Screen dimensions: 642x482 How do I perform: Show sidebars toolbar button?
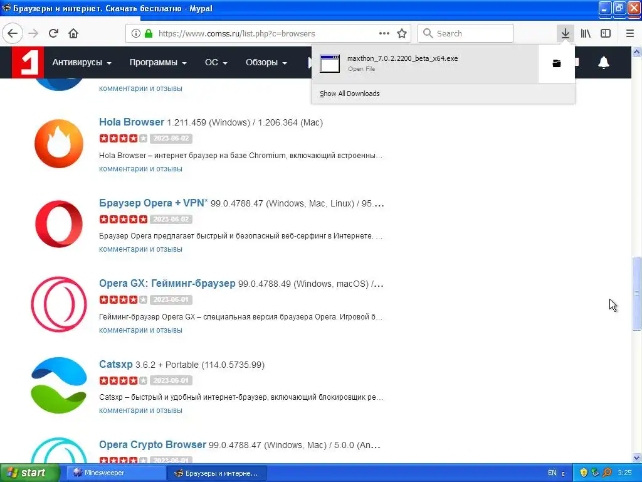606,33
